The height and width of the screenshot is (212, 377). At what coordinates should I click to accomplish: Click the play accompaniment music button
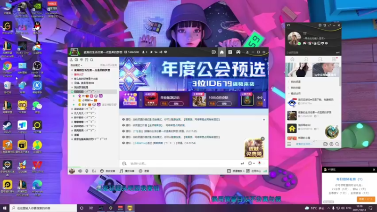127,171
